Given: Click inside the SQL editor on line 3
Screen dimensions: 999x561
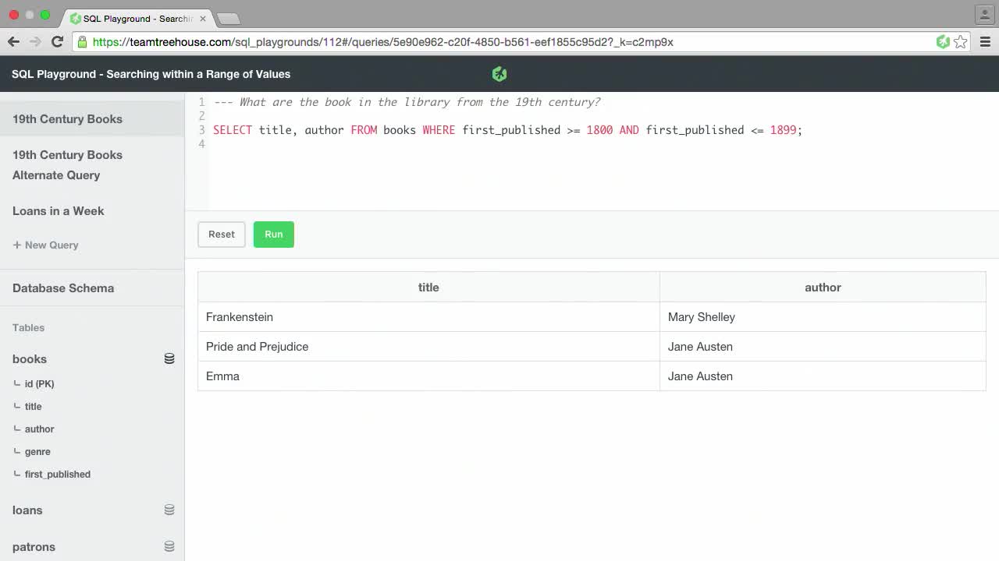Looking at the screenshot, I should [x=507, y=130].
